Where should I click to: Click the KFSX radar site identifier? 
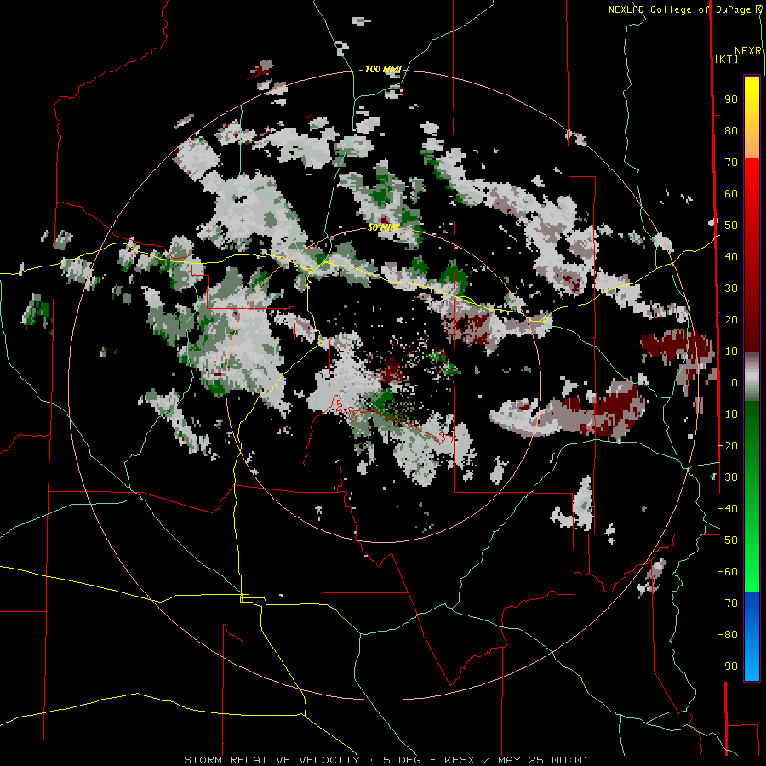(460, 760)
